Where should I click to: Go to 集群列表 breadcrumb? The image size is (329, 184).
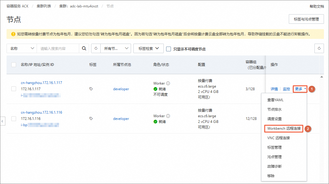[x=44, y=6]
